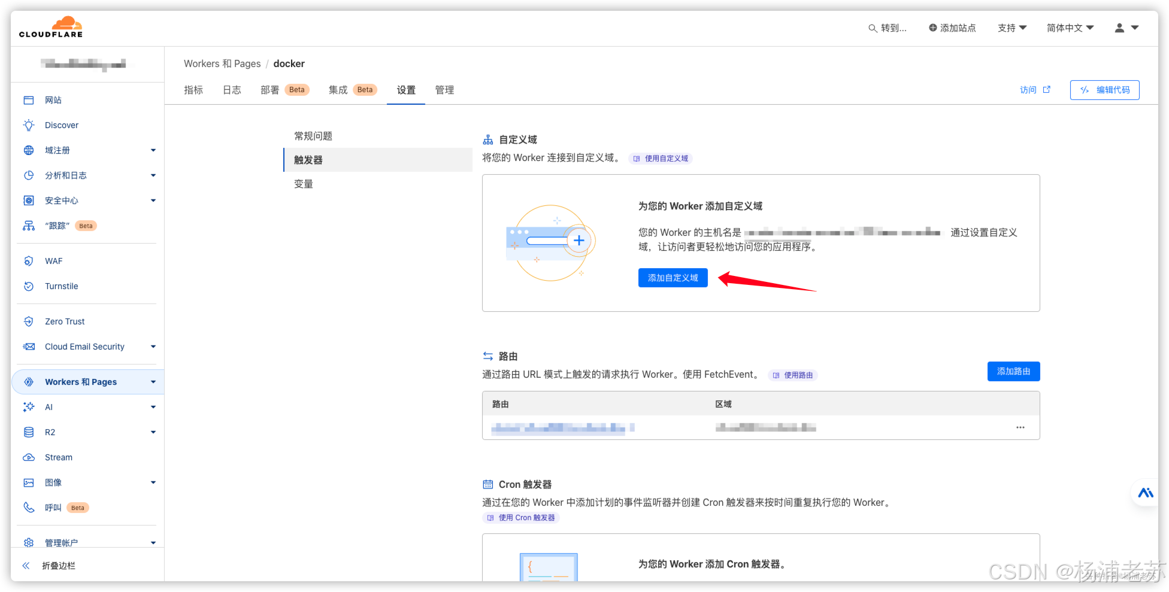Click the 跟踪 network icon
The width and height of the screenshot is (1169, 592).
pyautogui.click(x=29, y=226)
